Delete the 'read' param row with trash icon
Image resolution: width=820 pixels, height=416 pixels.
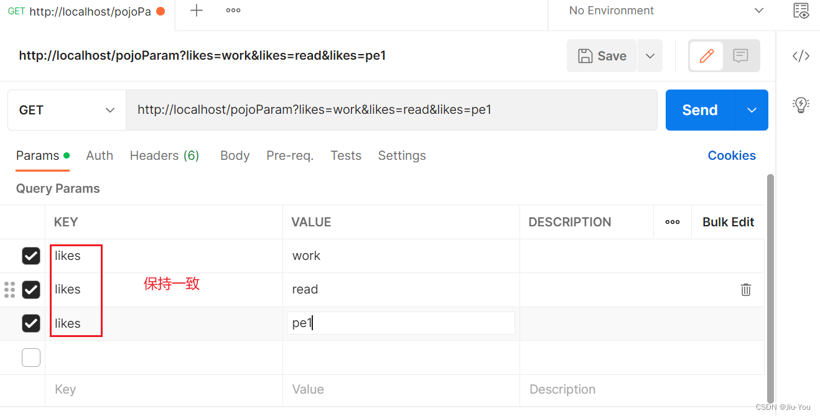[745, 289]
